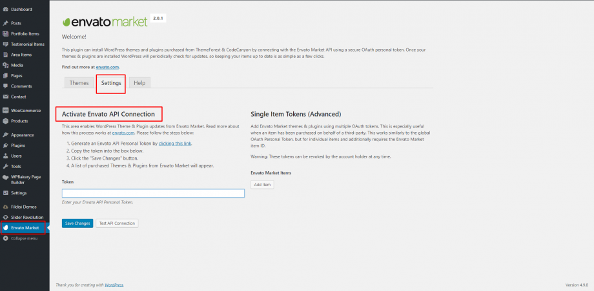Open the WordPress footer link

point(114,285)
